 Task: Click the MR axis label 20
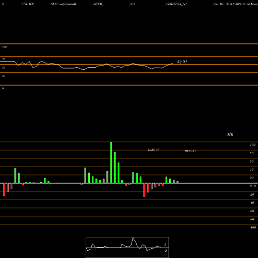pos(252,178)
